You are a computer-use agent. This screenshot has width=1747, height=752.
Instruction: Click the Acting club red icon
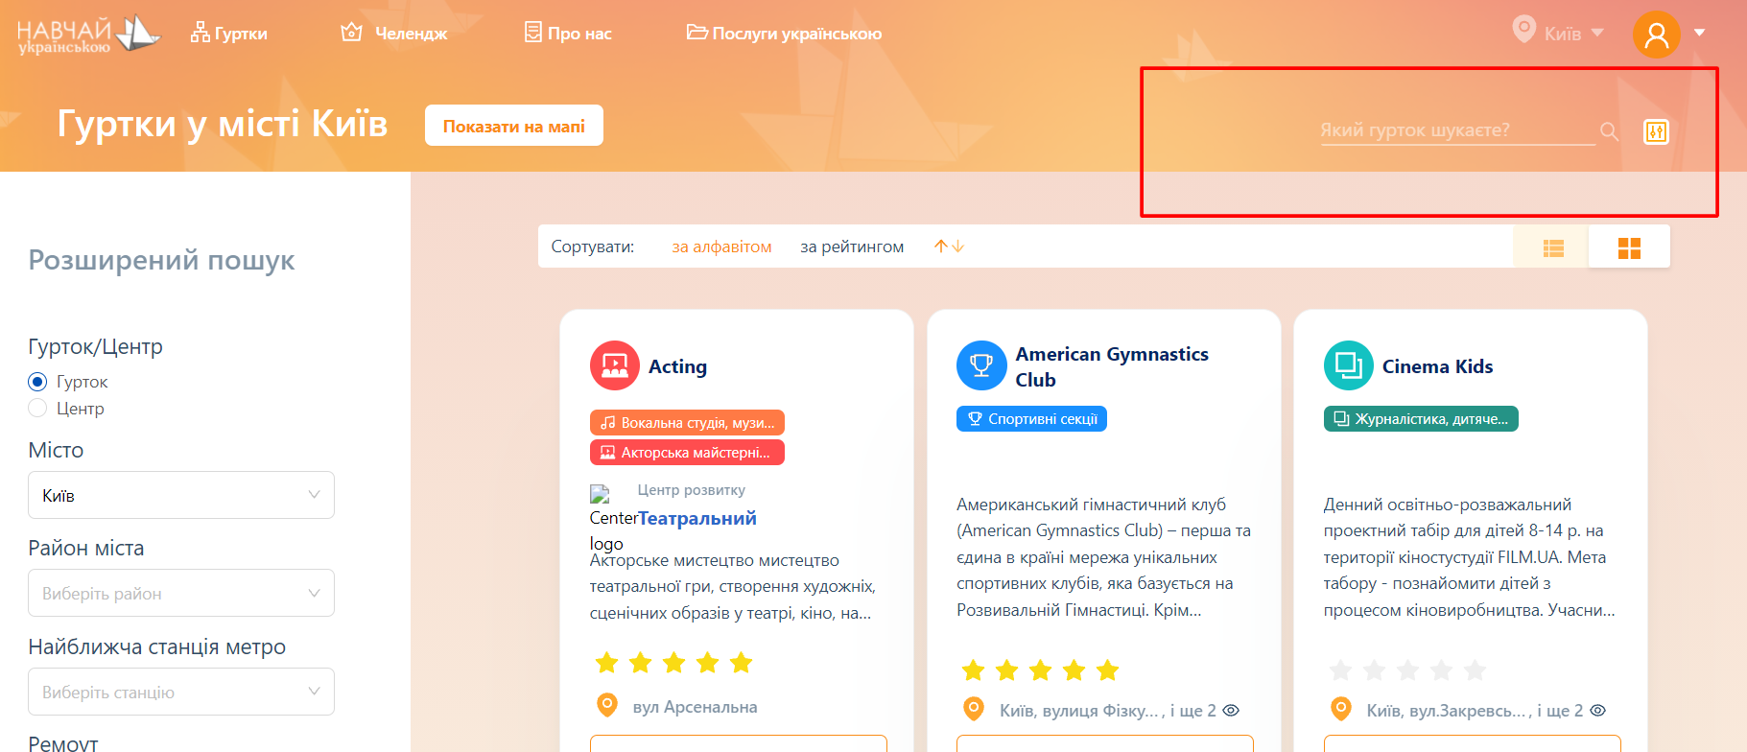coord(615,365)
